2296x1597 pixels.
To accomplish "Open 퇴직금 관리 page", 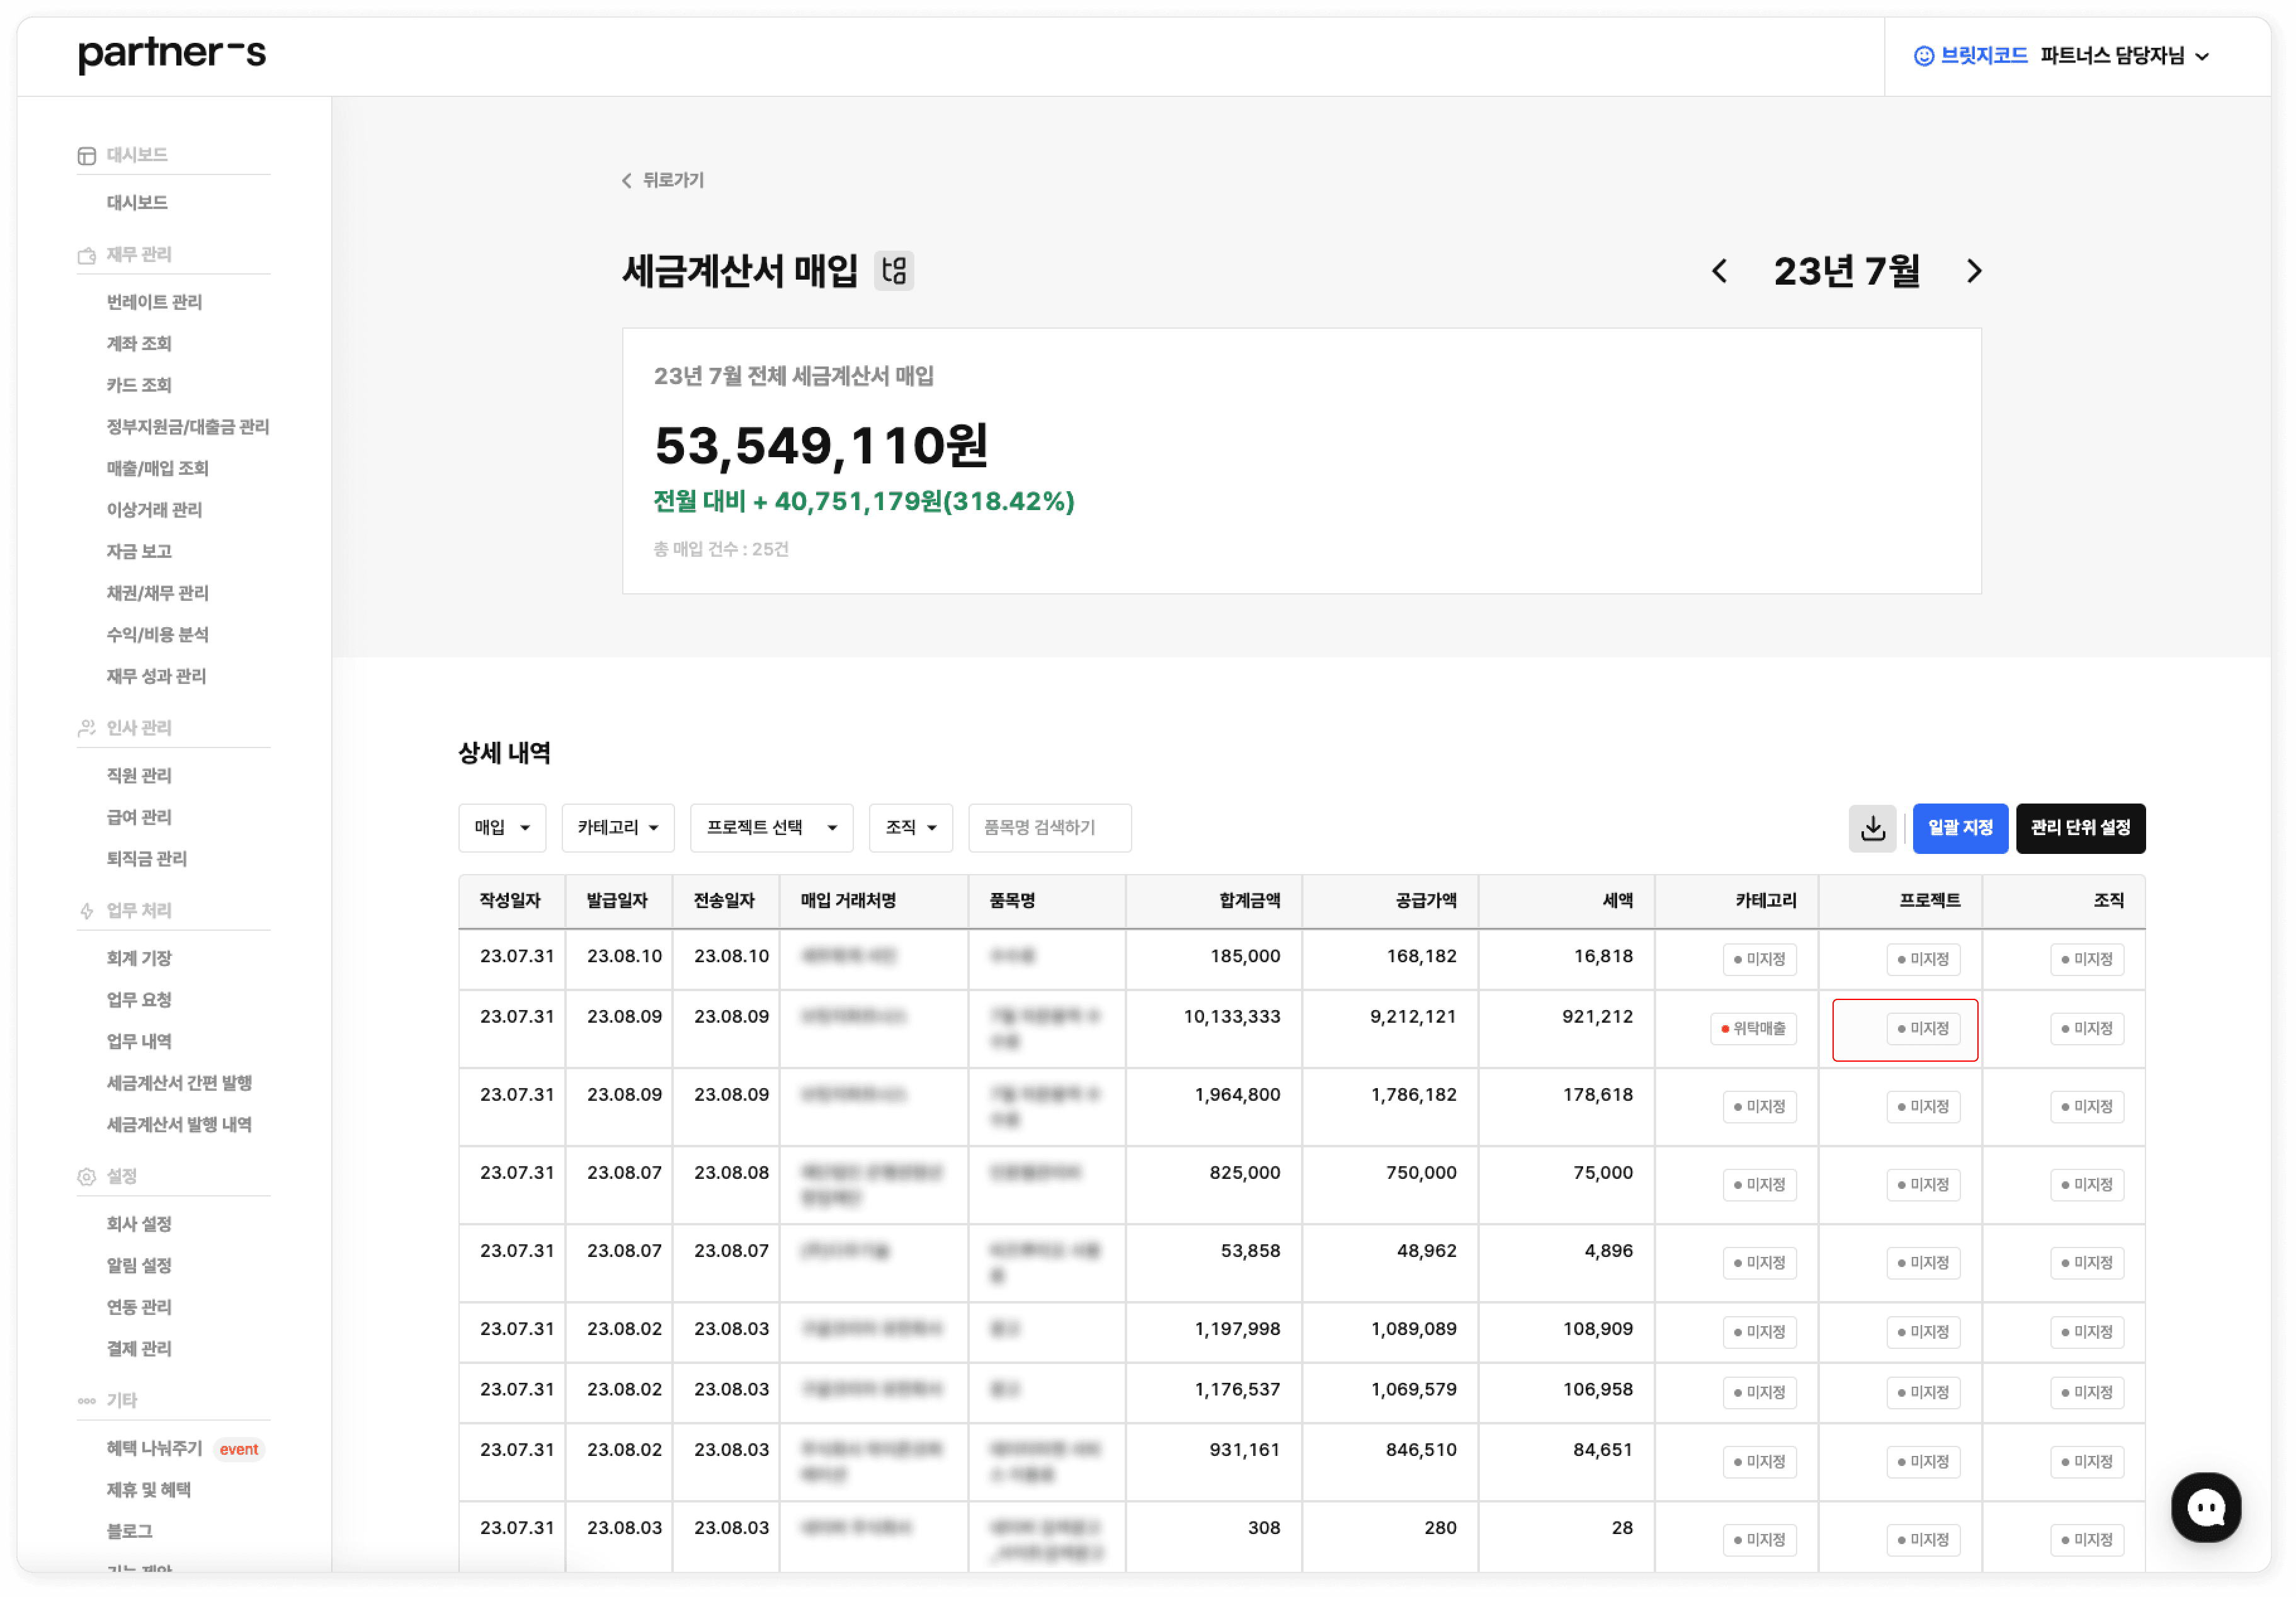I will (146, 859).
